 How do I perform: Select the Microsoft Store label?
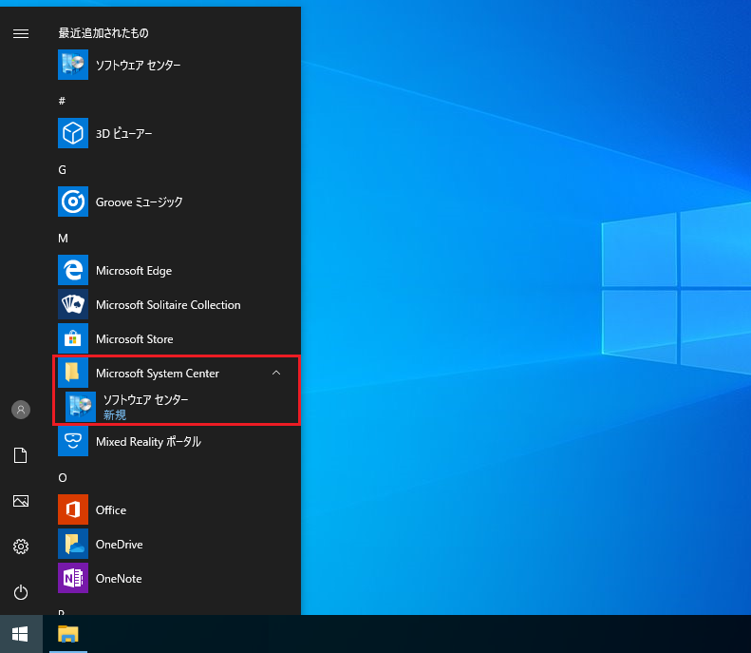pos(135,339)
